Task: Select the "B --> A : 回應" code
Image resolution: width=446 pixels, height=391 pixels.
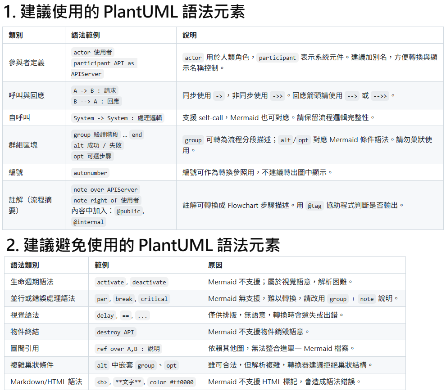Action: coord(96,101)
